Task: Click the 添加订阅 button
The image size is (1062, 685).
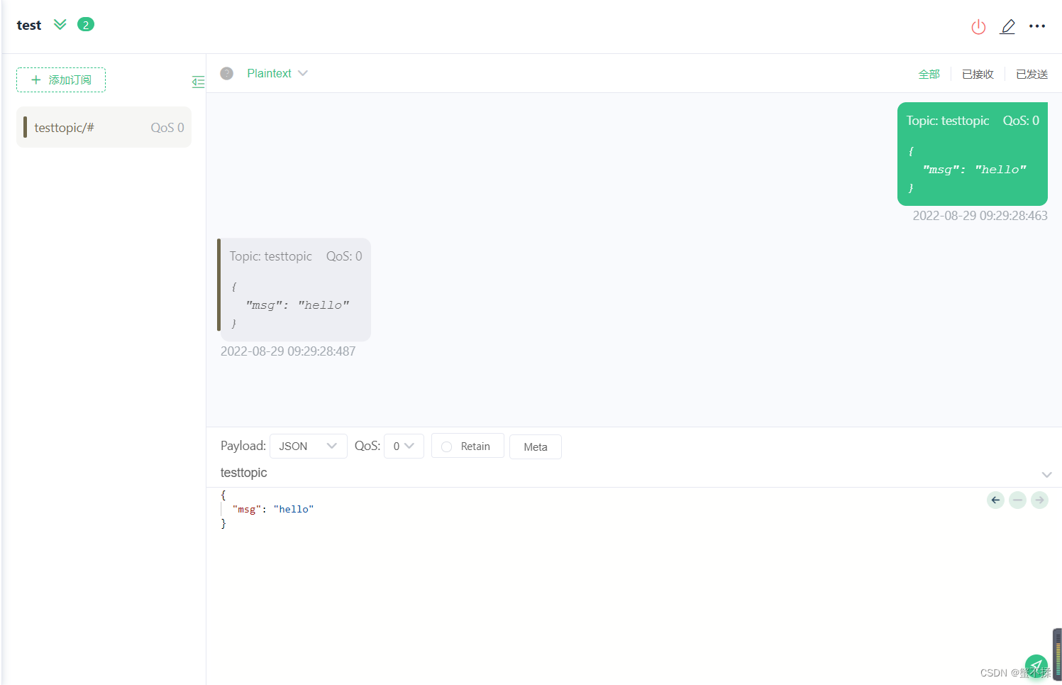Action: click(x=61, y=80)
